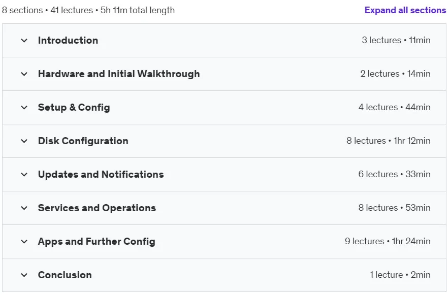This screenshot has width=448, height=295.
Task: Open Hardware and Initial Walkthrough title
Action: [x=119, y=74]
